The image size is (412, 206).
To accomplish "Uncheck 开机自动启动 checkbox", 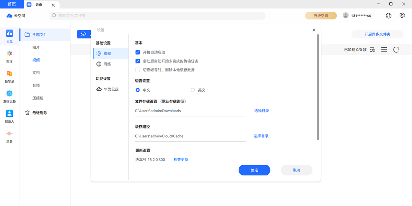I will click(138, 52).
